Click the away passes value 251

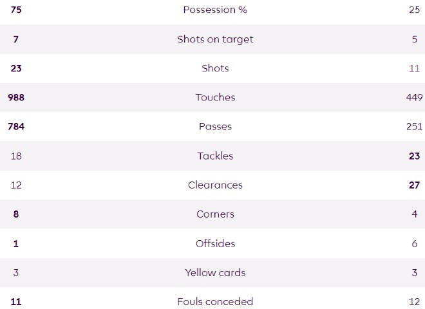pos(414,127)
